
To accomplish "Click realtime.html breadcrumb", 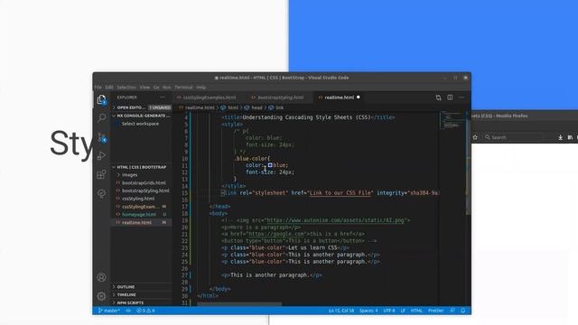I will coord(200,108).
